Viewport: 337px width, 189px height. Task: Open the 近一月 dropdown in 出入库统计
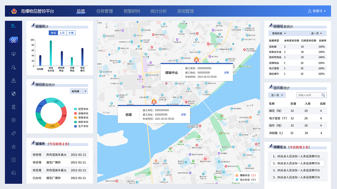[x=277, y=95]
